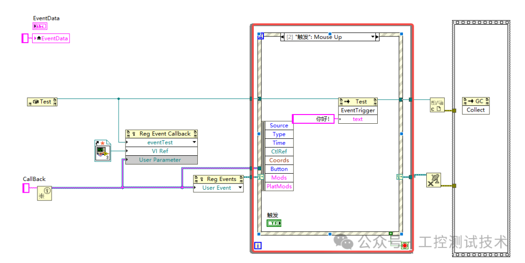Image resolution: width=525 pixels, height=263 pixels.
Task: Select the PlatMods event data item
Action: [279, 186]
